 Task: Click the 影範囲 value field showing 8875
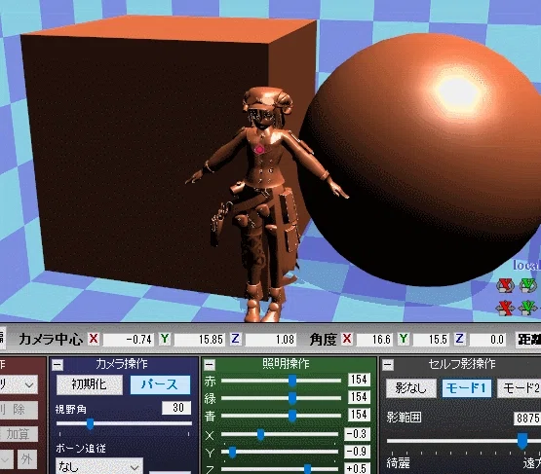pos(527,418)
